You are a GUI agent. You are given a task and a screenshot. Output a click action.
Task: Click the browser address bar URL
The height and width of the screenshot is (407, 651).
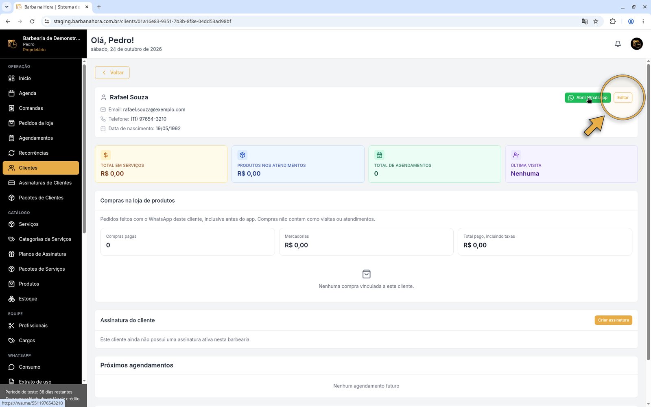tap(142, 21)
